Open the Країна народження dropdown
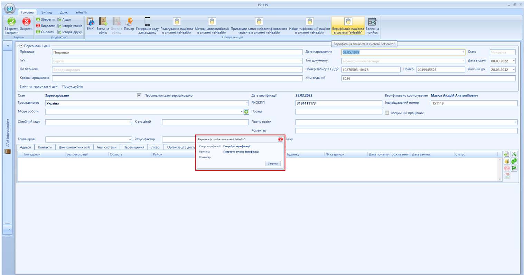 [301, 78]
